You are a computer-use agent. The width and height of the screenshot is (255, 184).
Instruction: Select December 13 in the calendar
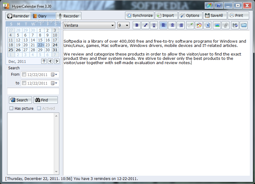click(25, 40)
